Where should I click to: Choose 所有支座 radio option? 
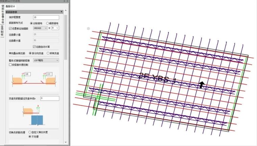point(47,53)
